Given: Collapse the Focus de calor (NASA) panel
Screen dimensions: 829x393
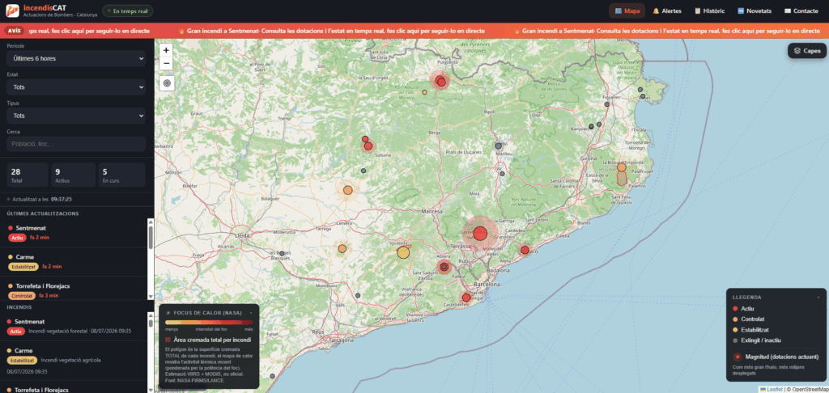Looking at the screenshot, I should point(251,313).
